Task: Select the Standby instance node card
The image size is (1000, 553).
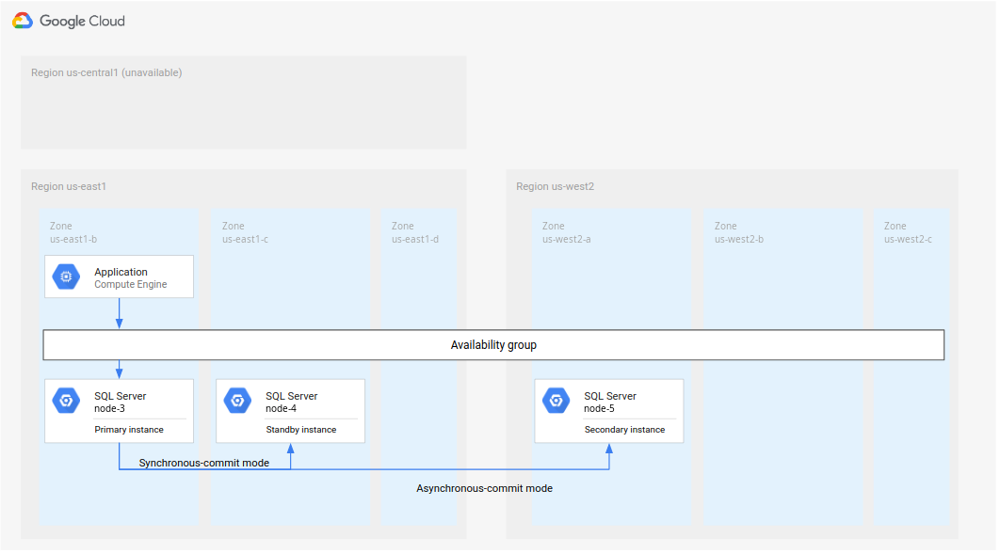Action: (x=290, y=411)
